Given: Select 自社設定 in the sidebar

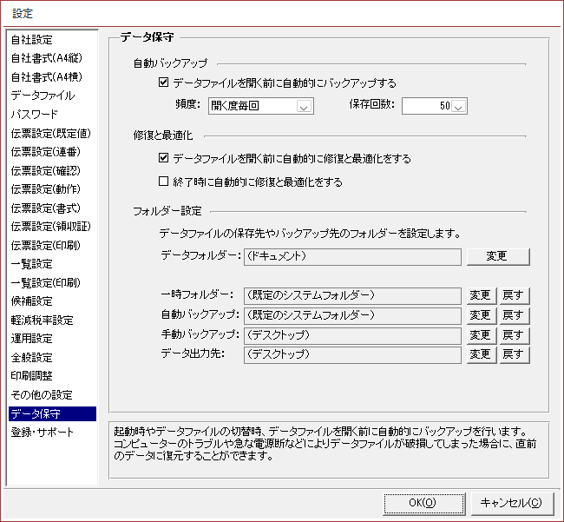Looking at the screenshot, I should point(31,40).
